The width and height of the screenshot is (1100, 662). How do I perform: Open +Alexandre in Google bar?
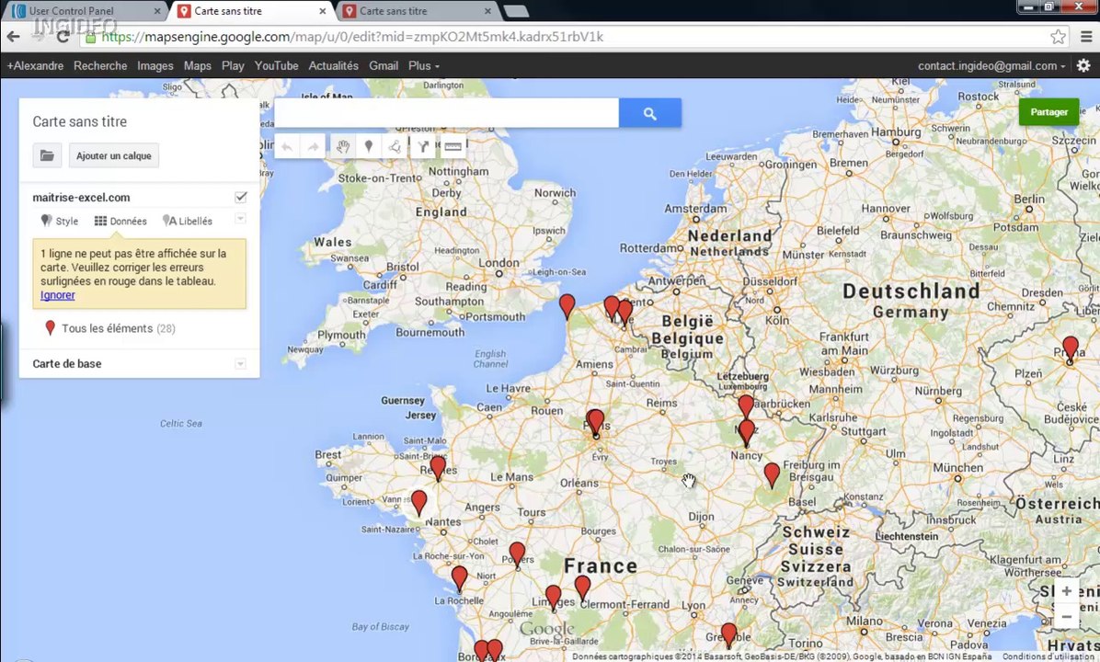pos(35,65)
